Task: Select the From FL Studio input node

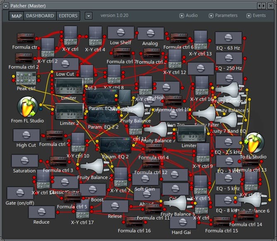Action: [28, 107]
